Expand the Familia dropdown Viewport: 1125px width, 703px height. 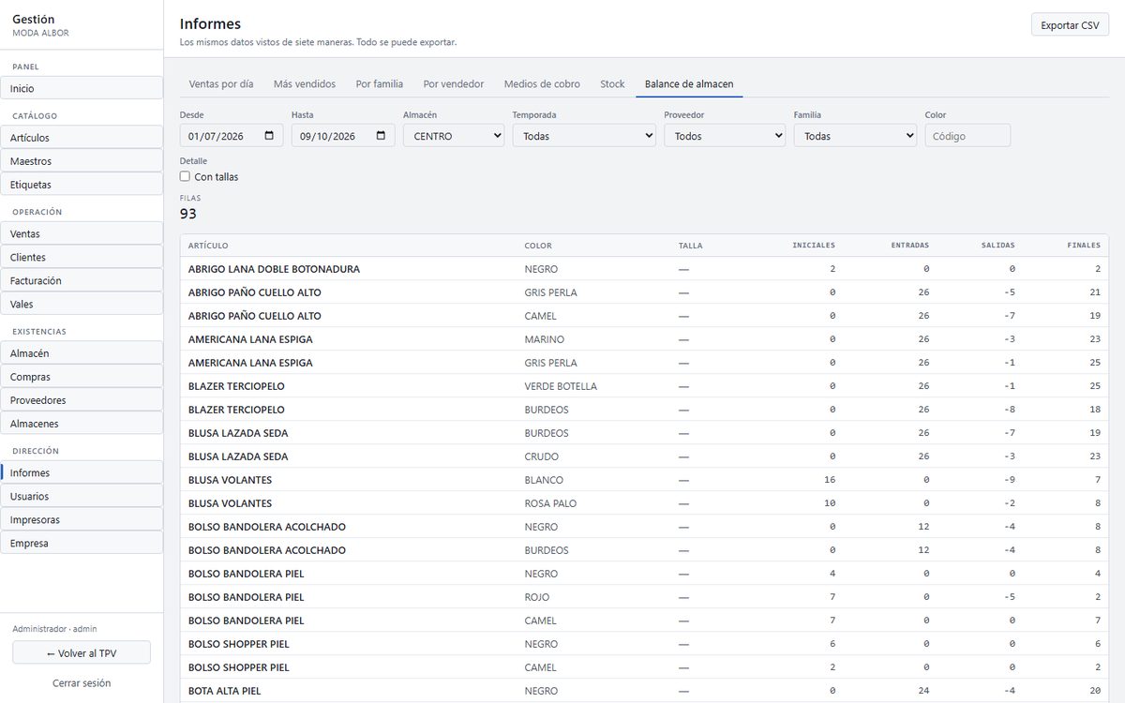tap(855, 136)
